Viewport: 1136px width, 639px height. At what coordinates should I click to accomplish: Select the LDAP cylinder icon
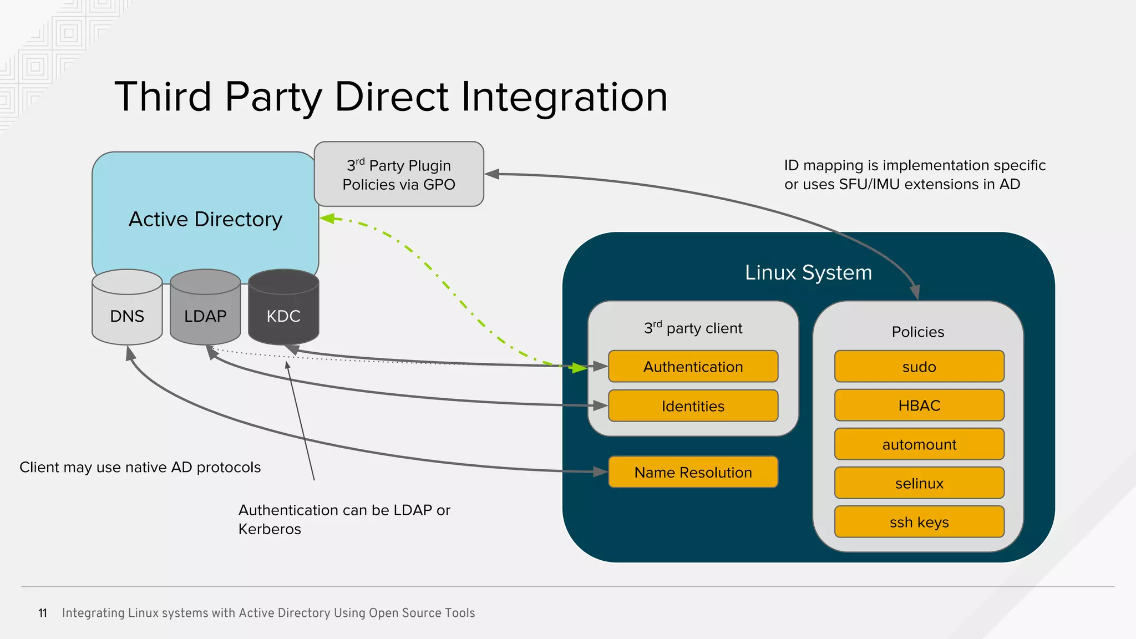click(x=205, y=307)
